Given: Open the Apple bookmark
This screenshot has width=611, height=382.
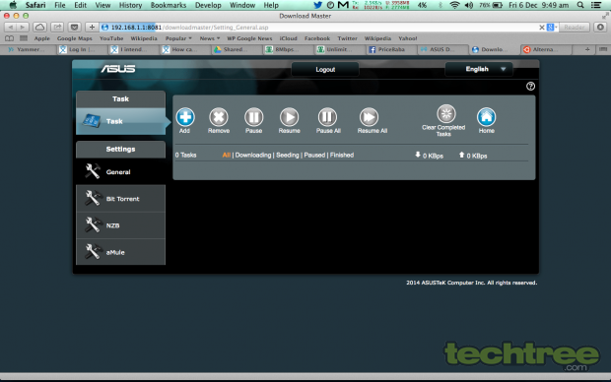Looking at the screenshot, I should tap(41, 38).
